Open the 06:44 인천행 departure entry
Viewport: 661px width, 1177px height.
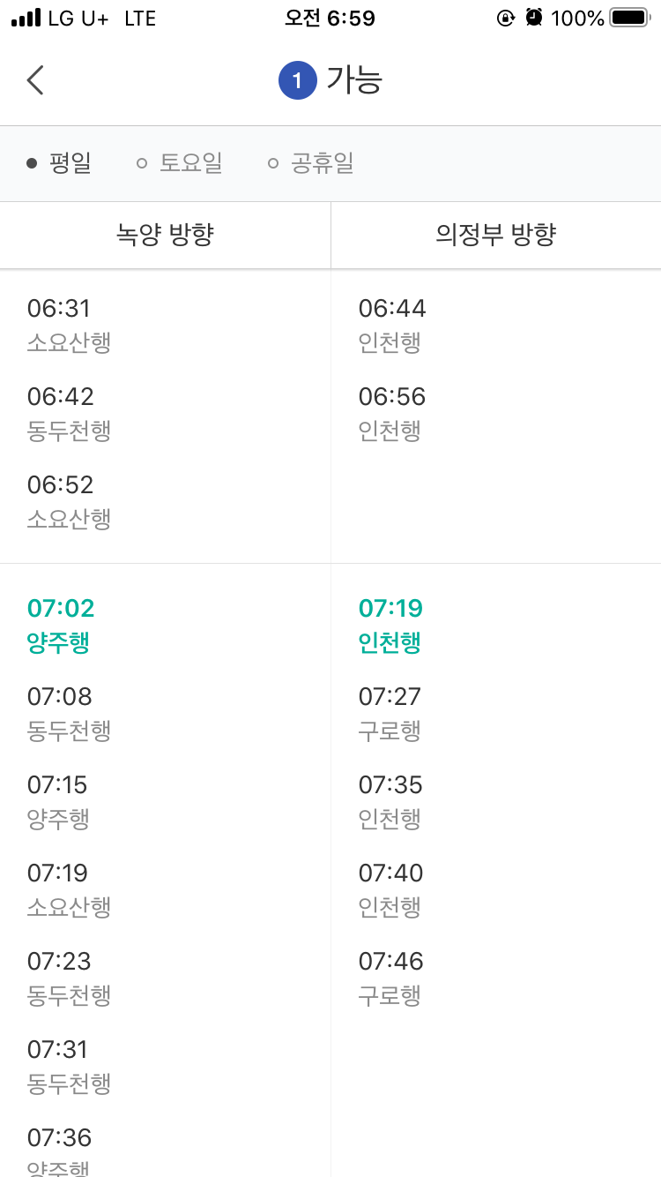(392, 325)
